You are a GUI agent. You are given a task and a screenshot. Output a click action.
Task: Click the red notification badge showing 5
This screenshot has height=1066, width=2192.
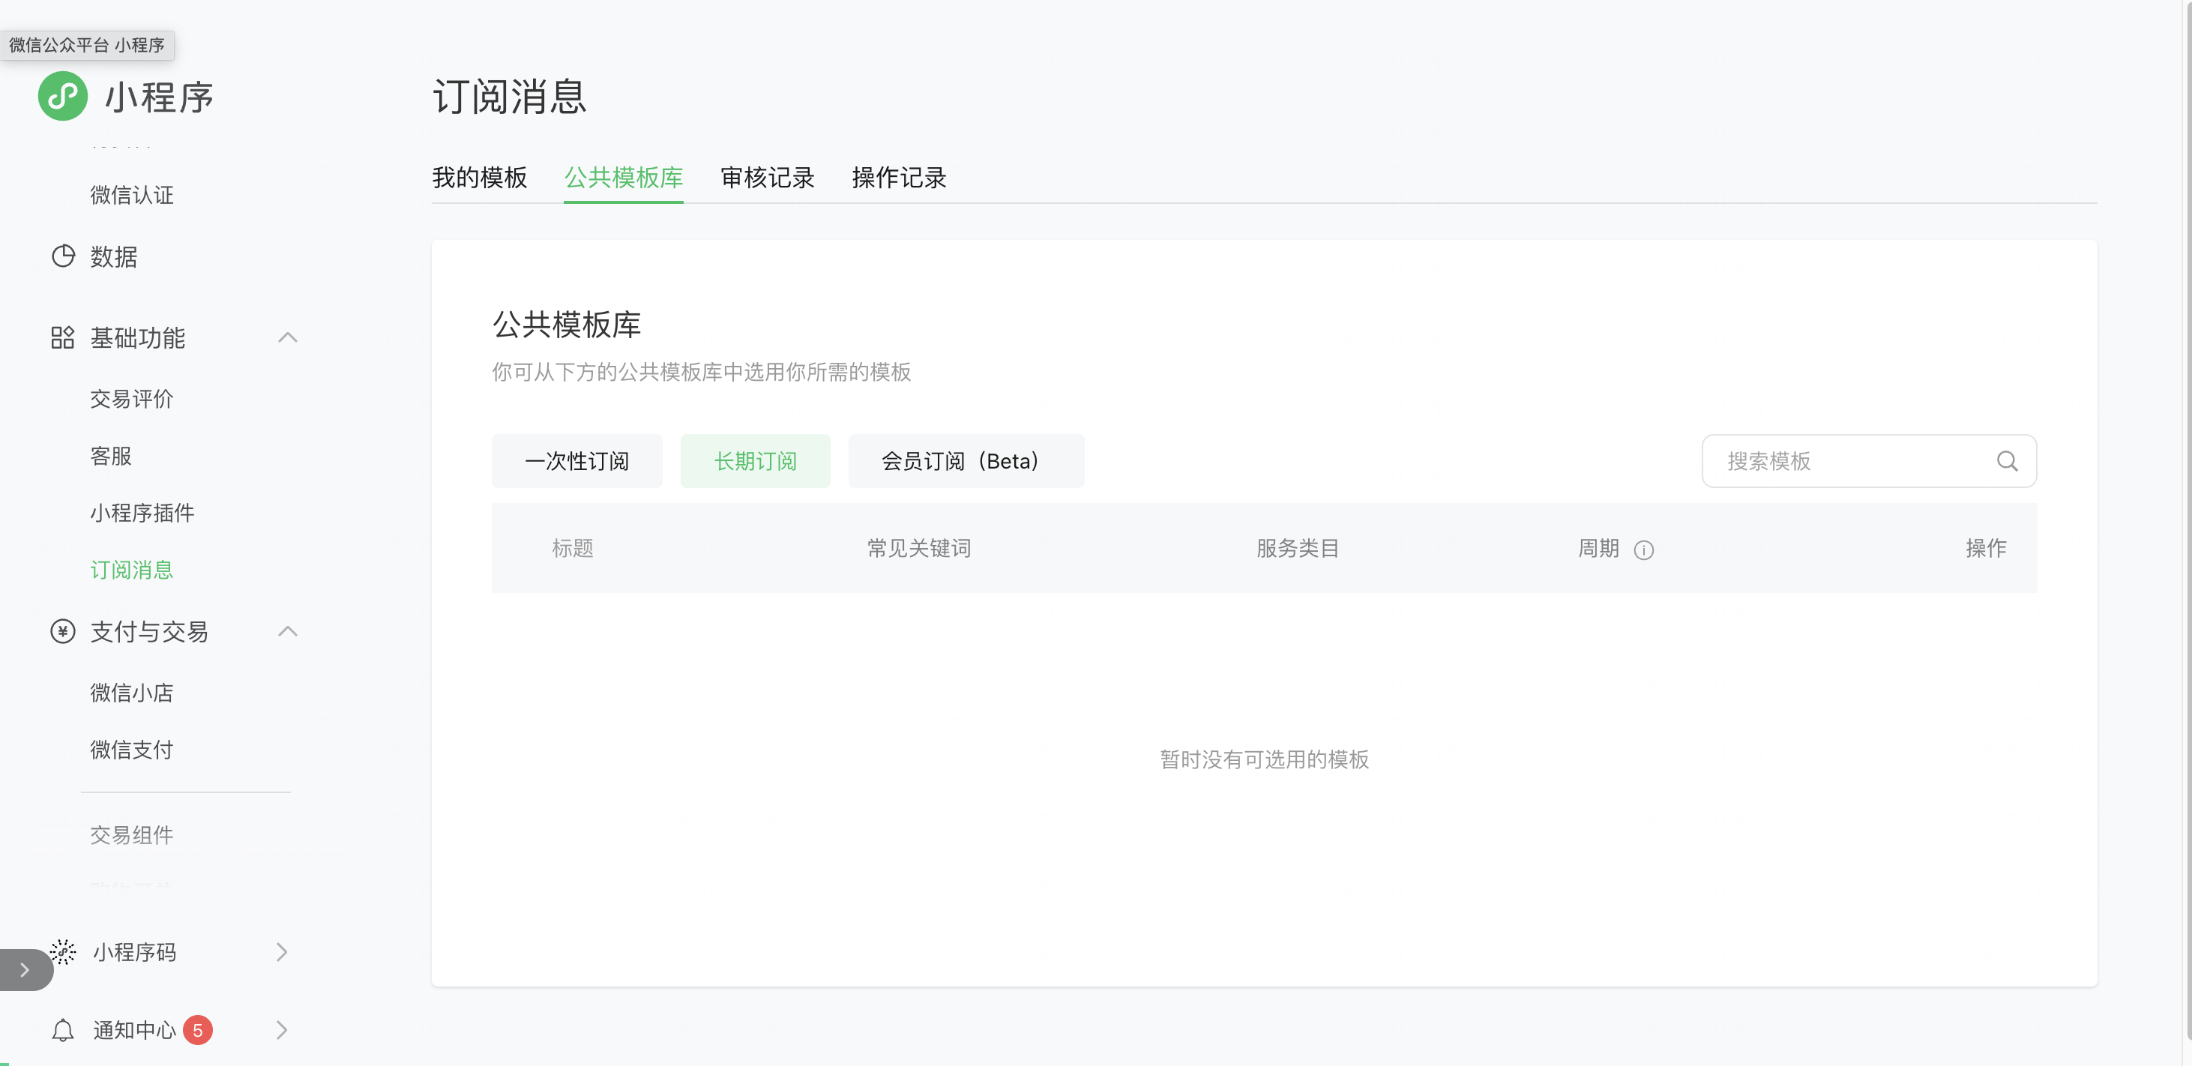197,1030
